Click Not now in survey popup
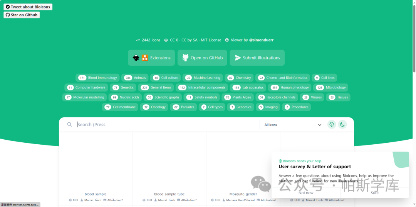 pyautogui.click(x=306, y=193)
